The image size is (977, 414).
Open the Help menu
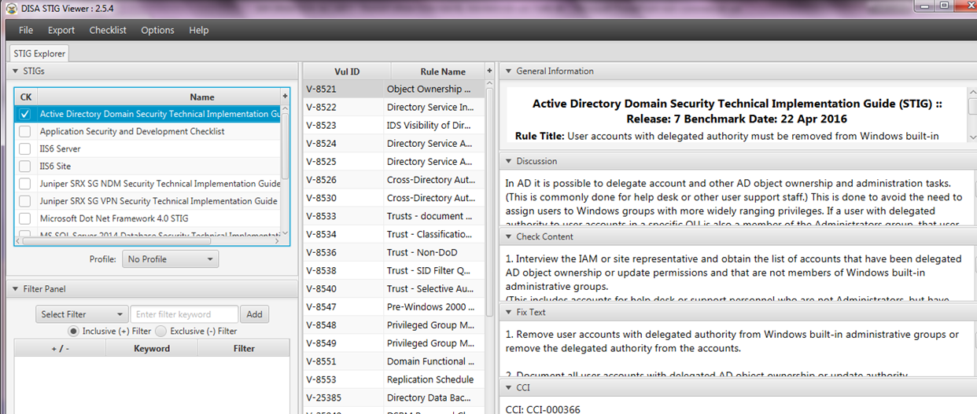tap(199, 30)
